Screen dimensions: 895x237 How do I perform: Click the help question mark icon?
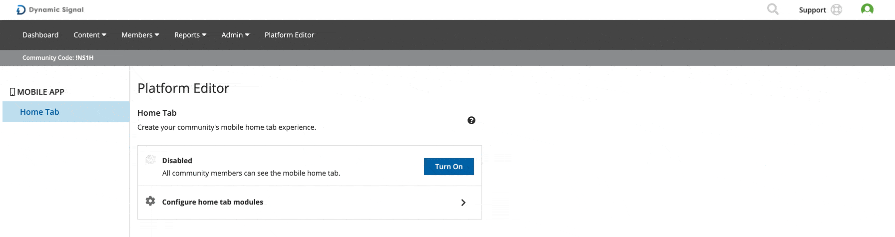[471, 120]
